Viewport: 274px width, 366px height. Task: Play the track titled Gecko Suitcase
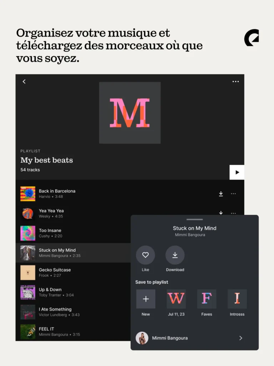coord(55,270)
